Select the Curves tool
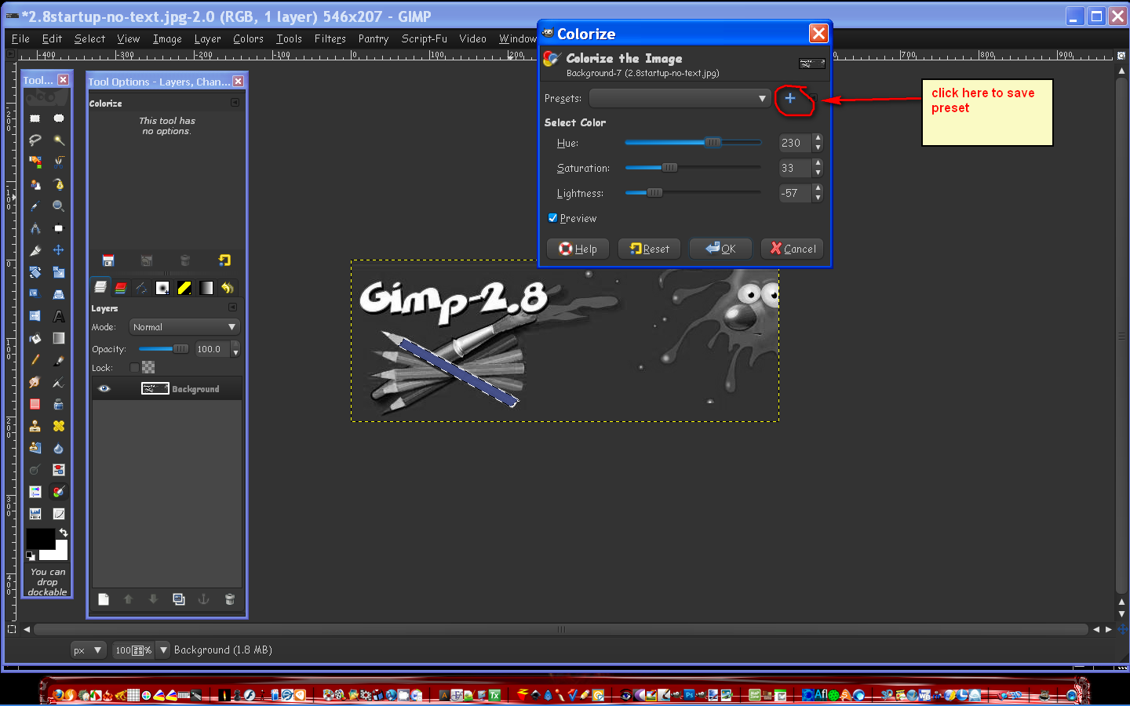 pyautogui.click(x=59, y=514)
